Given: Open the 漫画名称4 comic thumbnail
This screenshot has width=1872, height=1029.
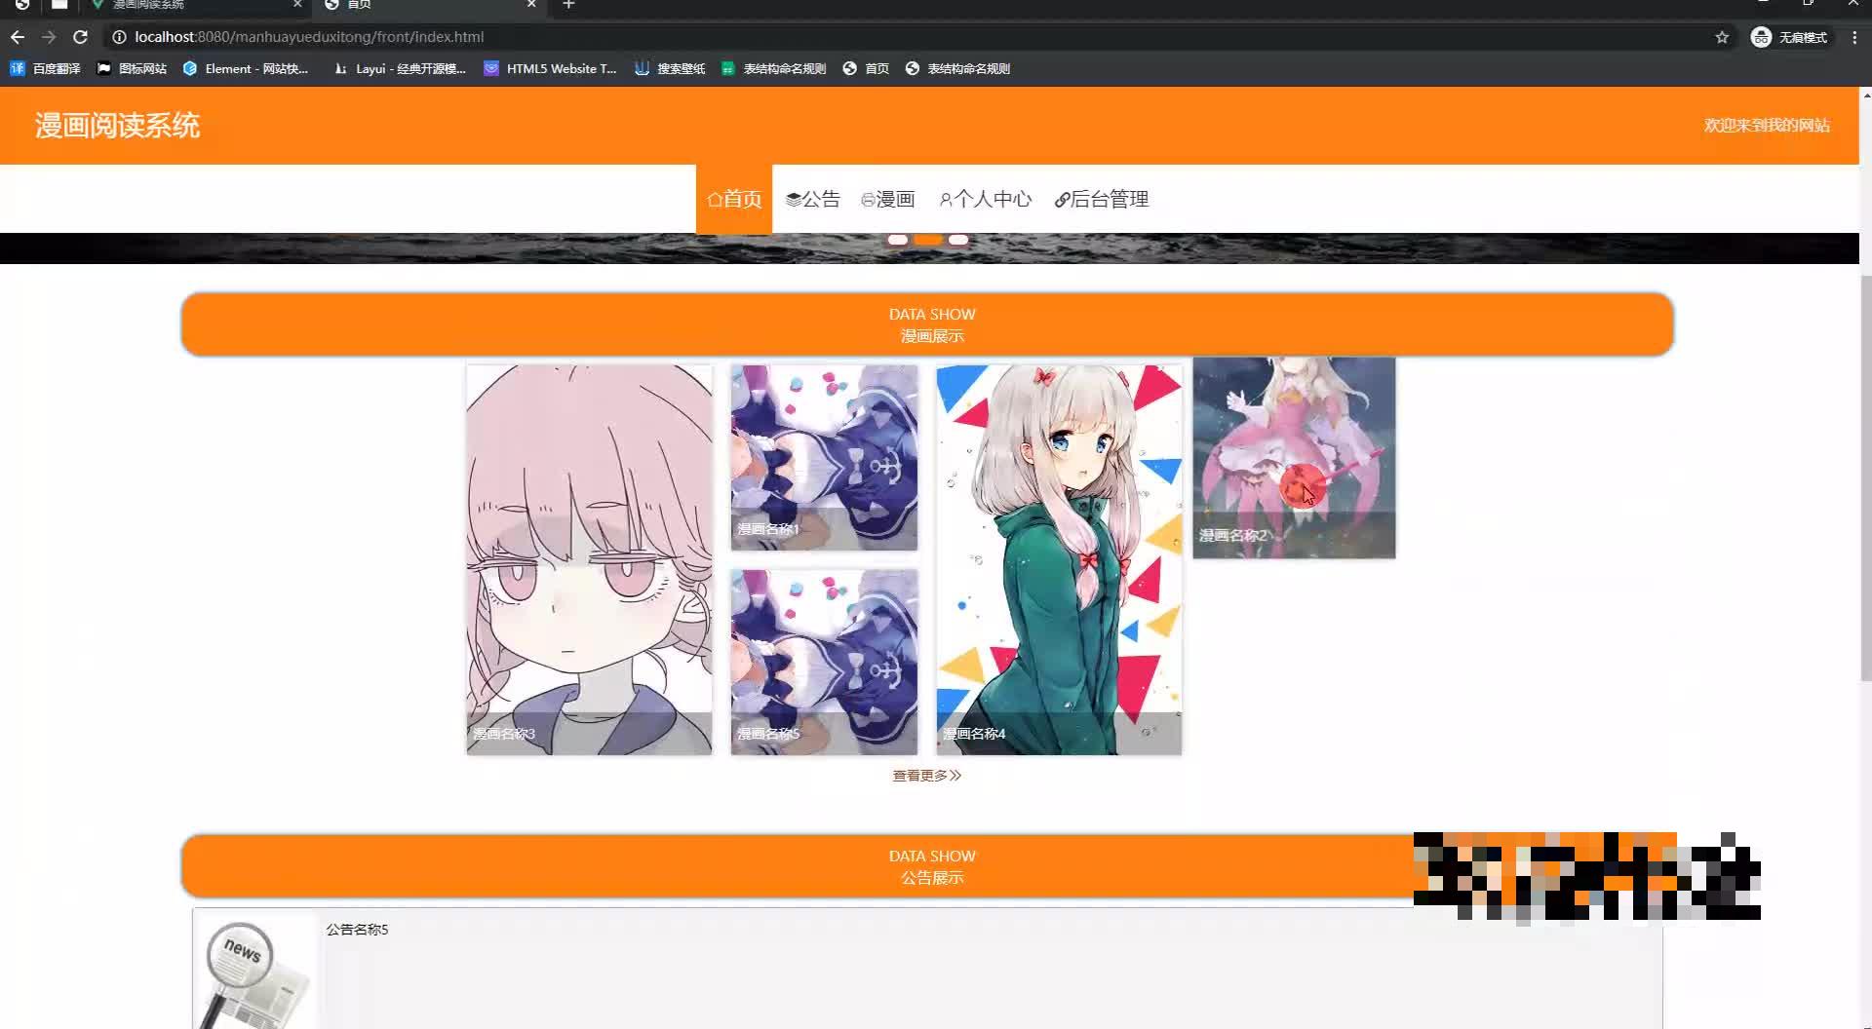Looking at the screenshot, I should point(1059,559).
